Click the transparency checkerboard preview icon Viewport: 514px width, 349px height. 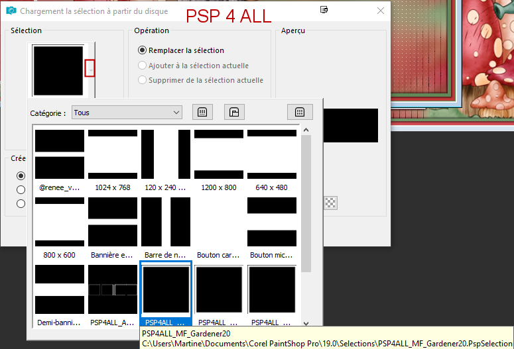click(x=330, y=203)
